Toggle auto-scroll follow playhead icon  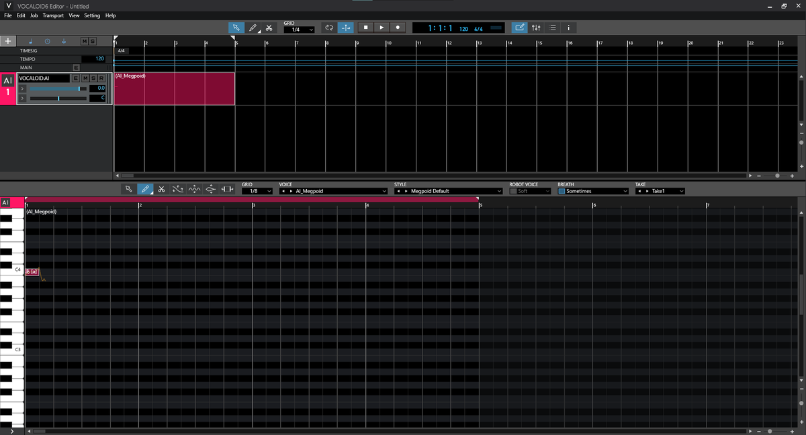point(346,27)
